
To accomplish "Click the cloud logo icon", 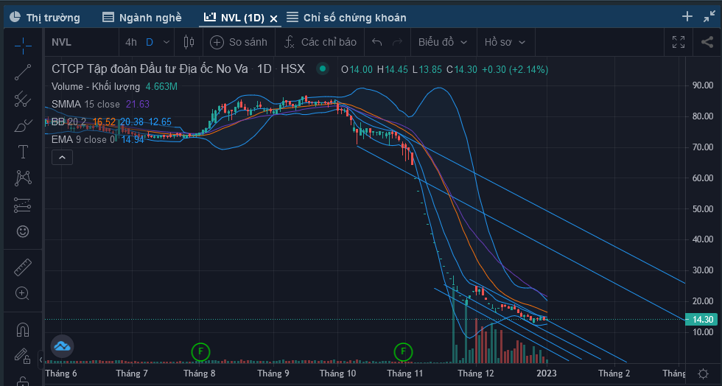I will click(x=62, y=345).
